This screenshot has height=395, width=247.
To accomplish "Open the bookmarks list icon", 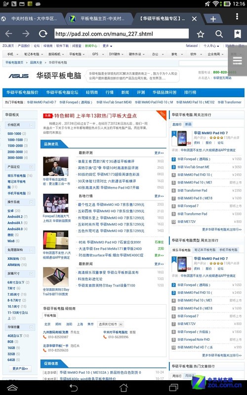I will 238,34.
